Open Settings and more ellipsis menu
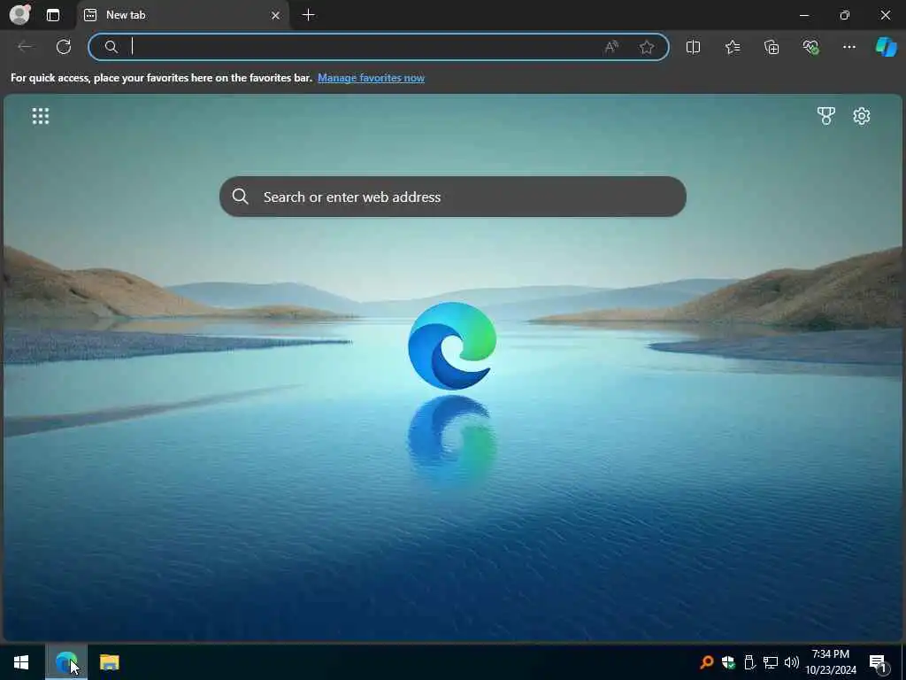 point(848,47)
